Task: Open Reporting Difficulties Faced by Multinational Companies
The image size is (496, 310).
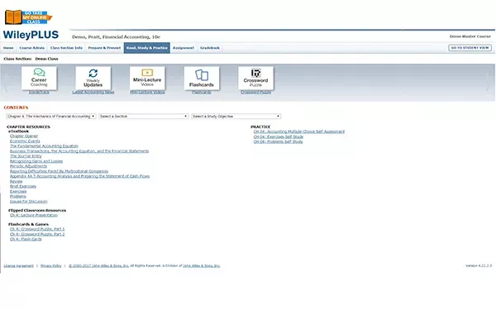Action: click(60, 171)
